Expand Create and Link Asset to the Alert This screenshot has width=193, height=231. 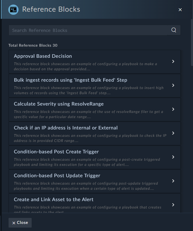point(173,205)
